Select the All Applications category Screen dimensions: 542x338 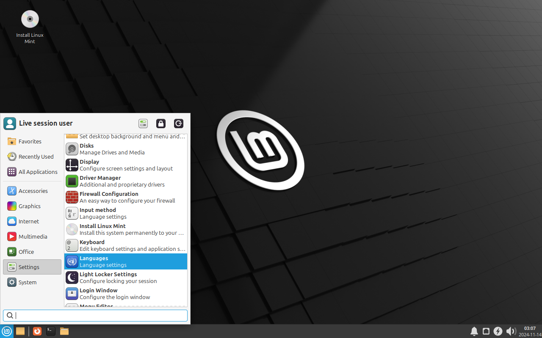(x=32, y=172)
